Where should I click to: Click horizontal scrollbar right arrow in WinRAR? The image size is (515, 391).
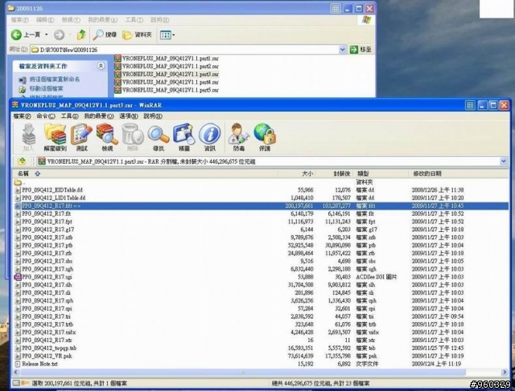[505, 373]
